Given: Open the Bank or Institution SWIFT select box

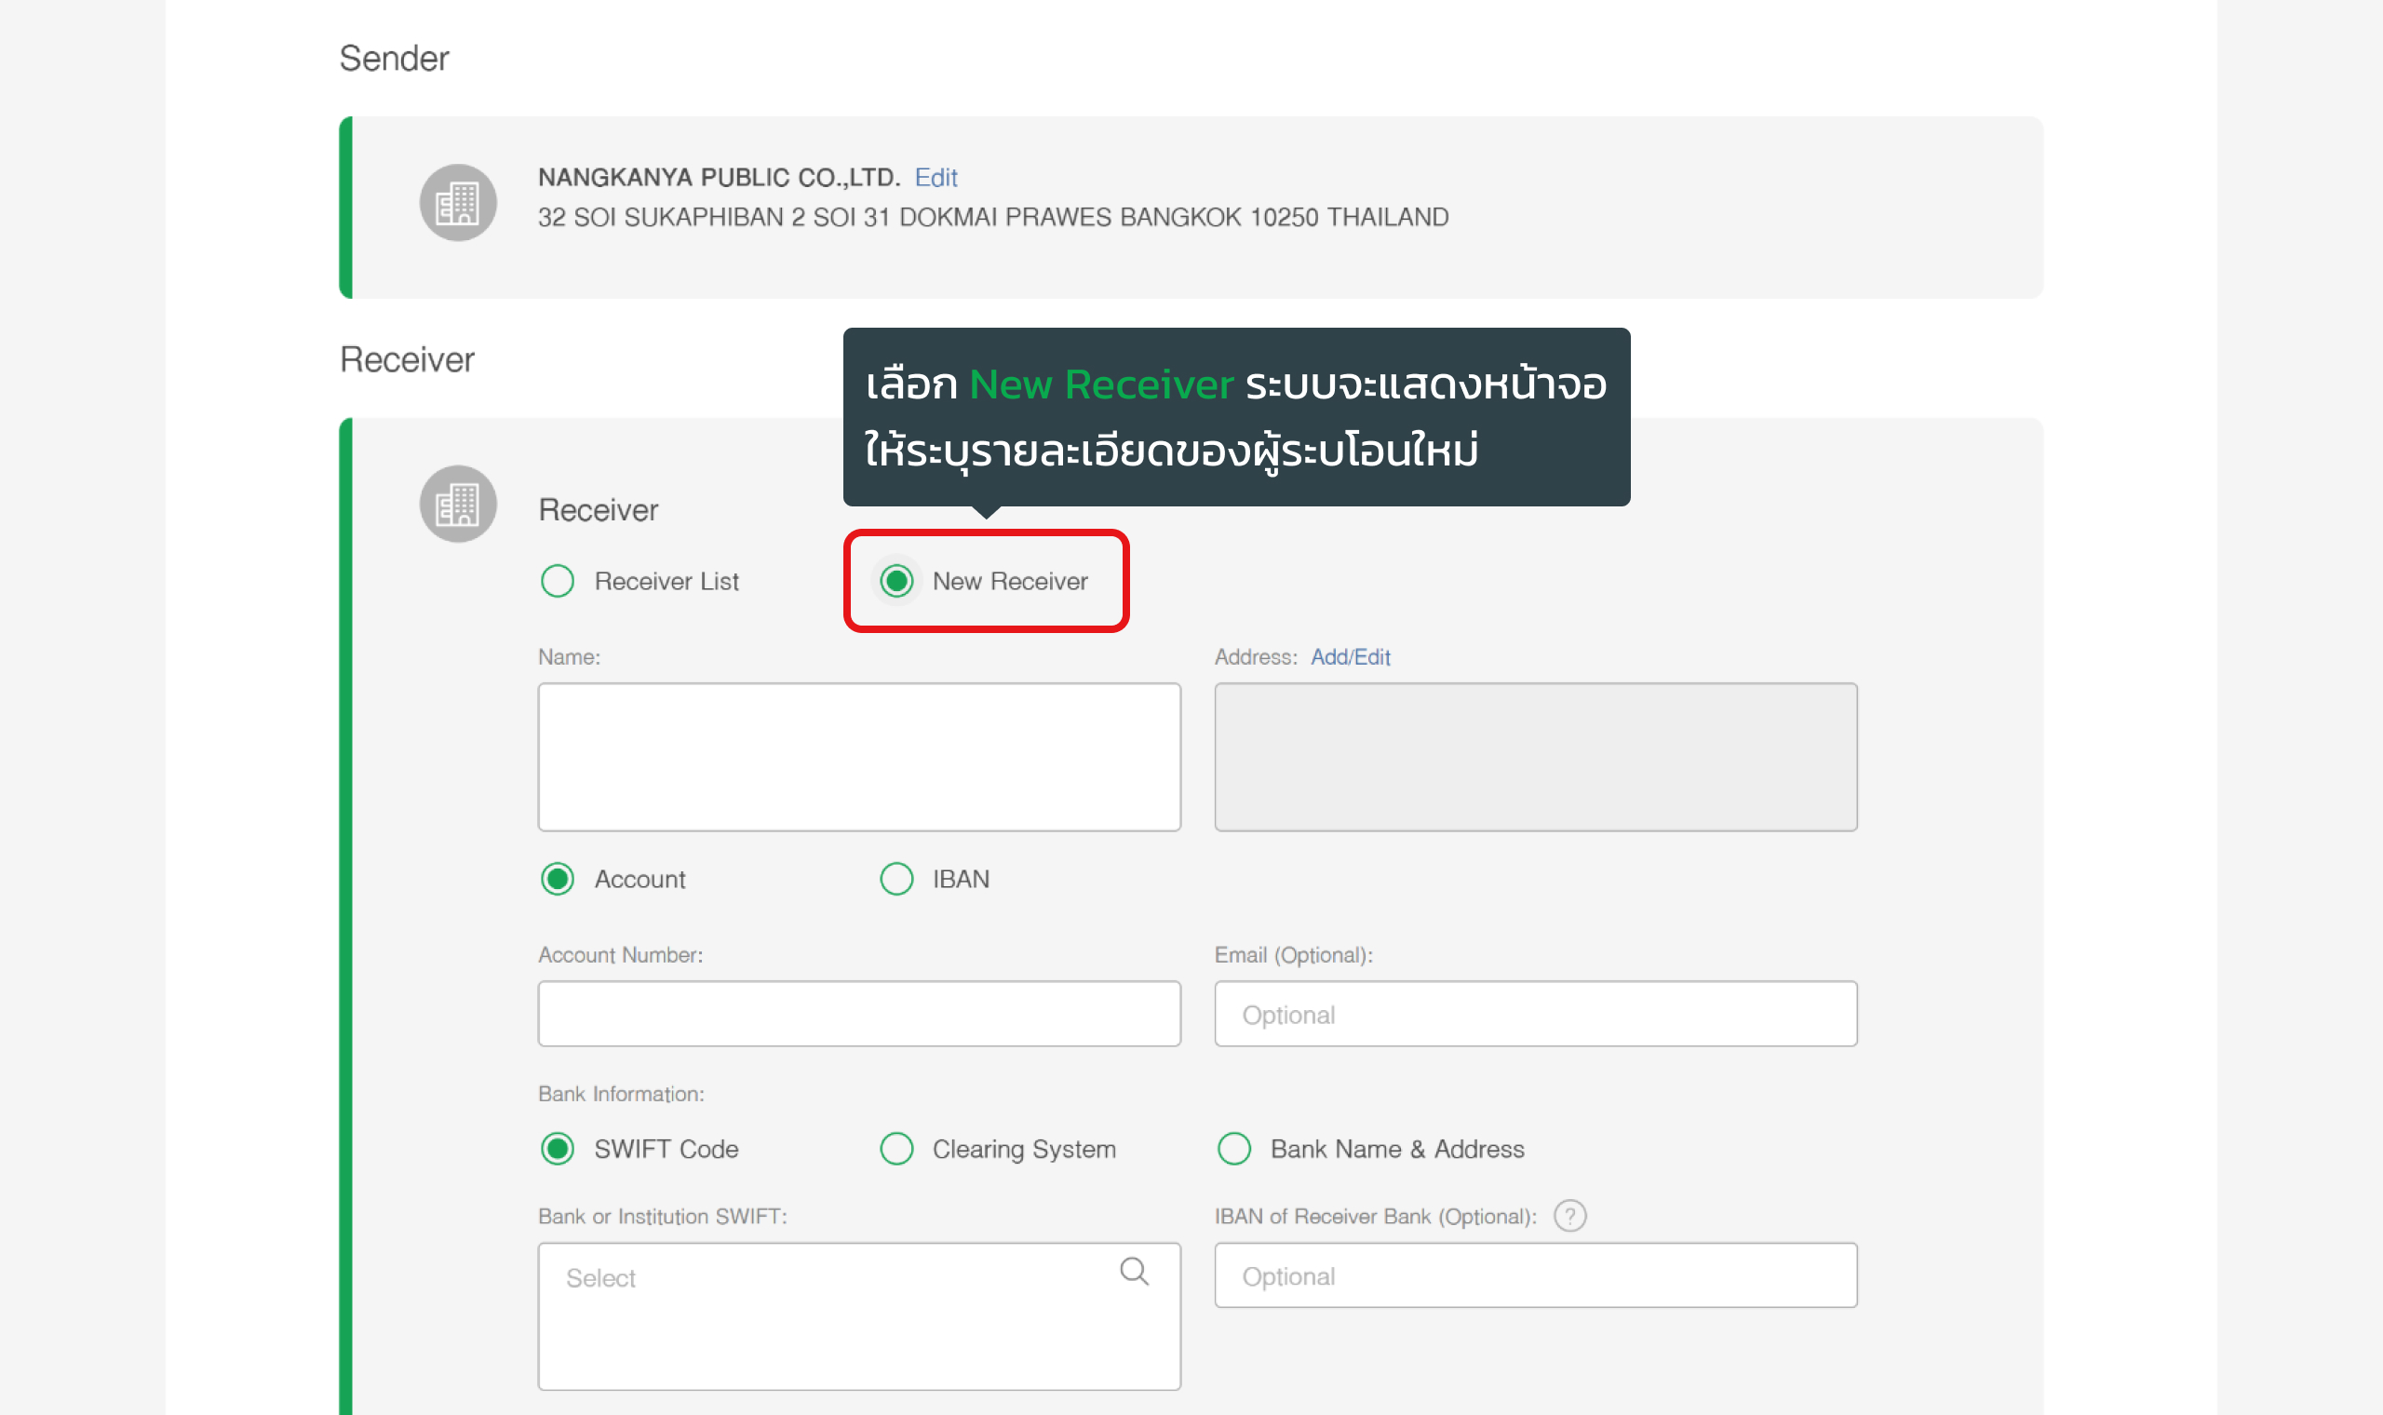Looking at the screenshot, I should point(859,1315).
